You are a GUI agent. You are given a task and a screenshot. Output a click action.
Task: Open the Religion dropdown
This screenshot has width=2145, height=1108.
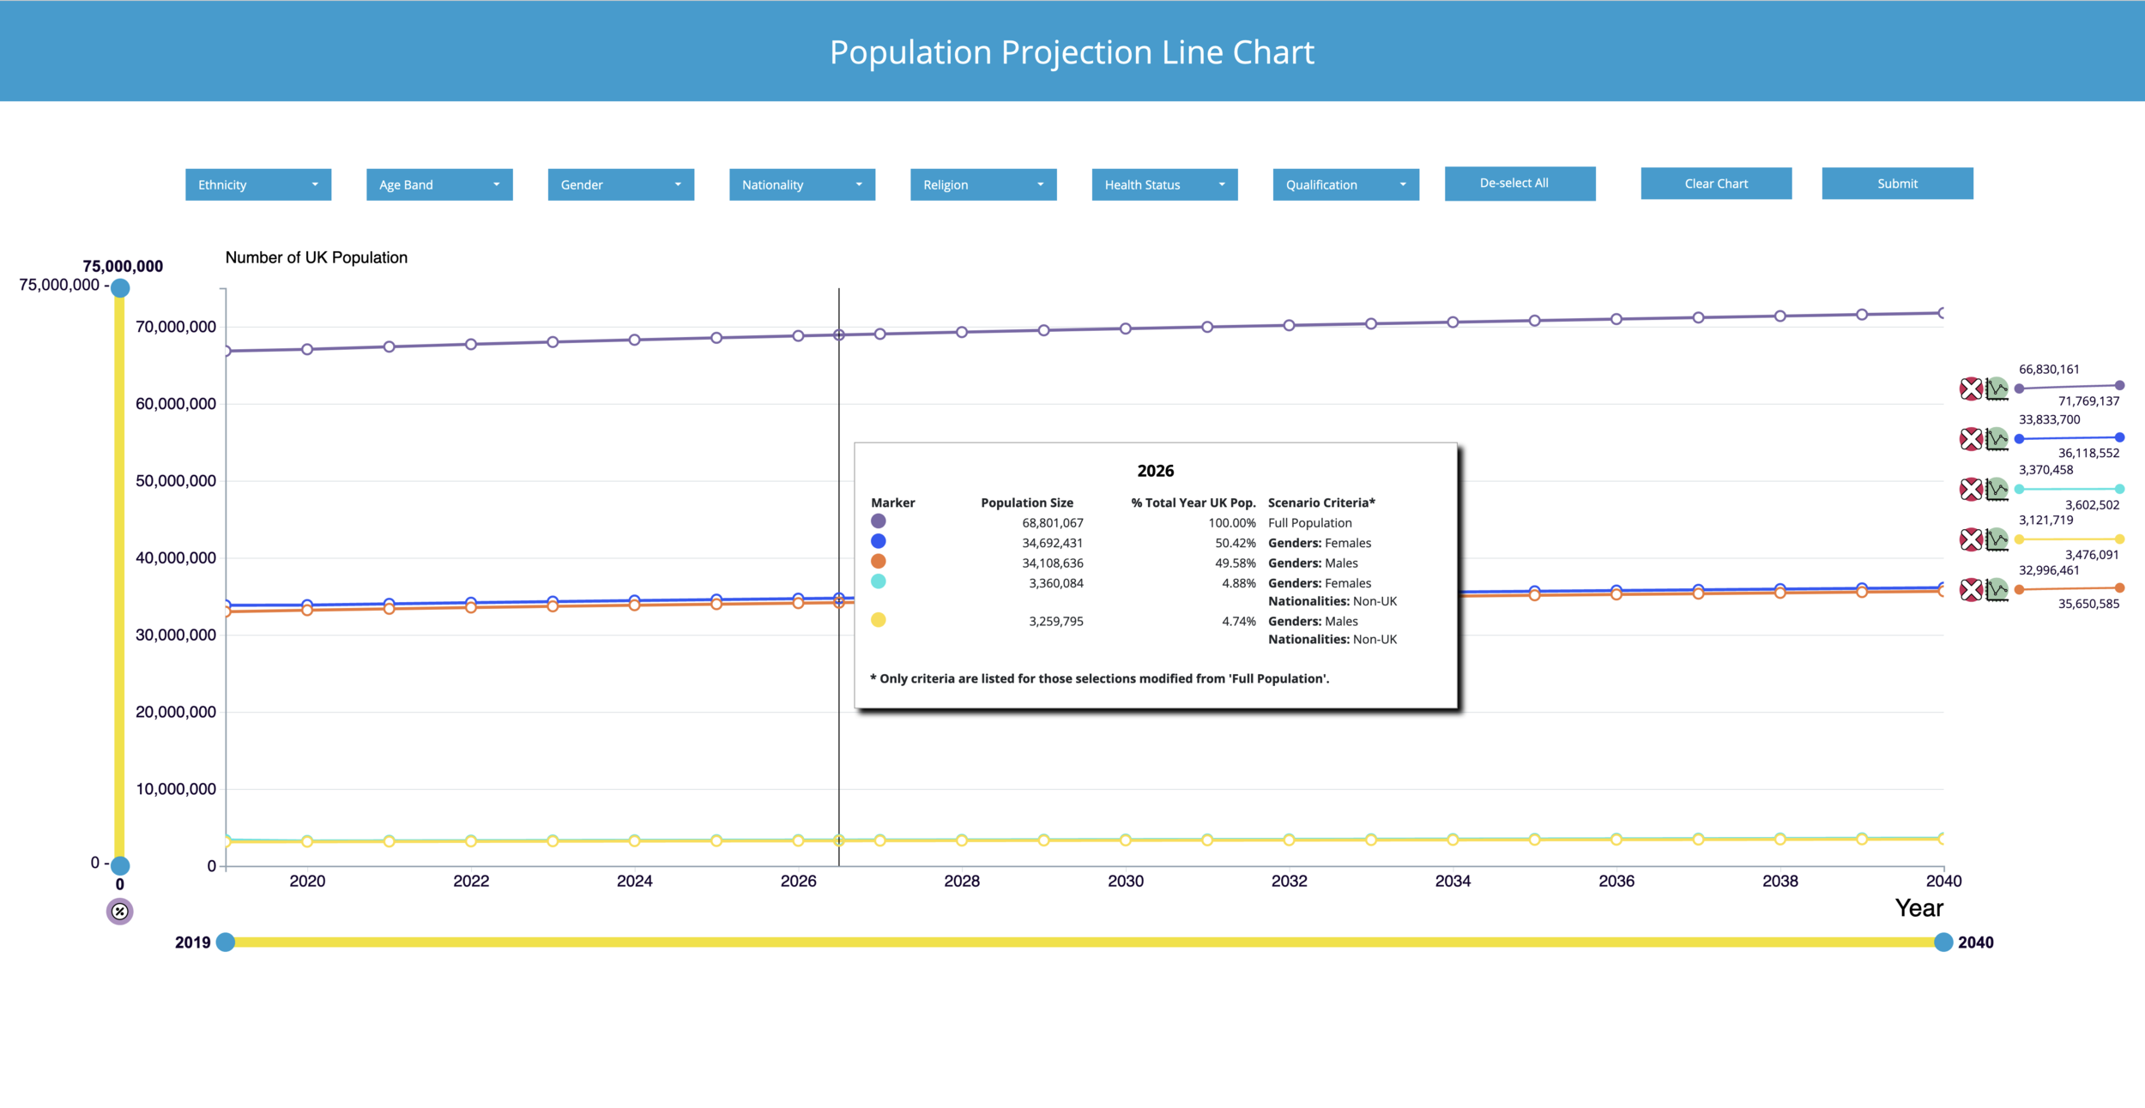click(x=983, y=184)
